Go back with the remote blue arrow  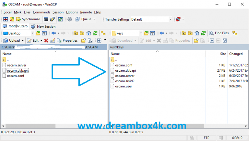[x=162, y=33]
